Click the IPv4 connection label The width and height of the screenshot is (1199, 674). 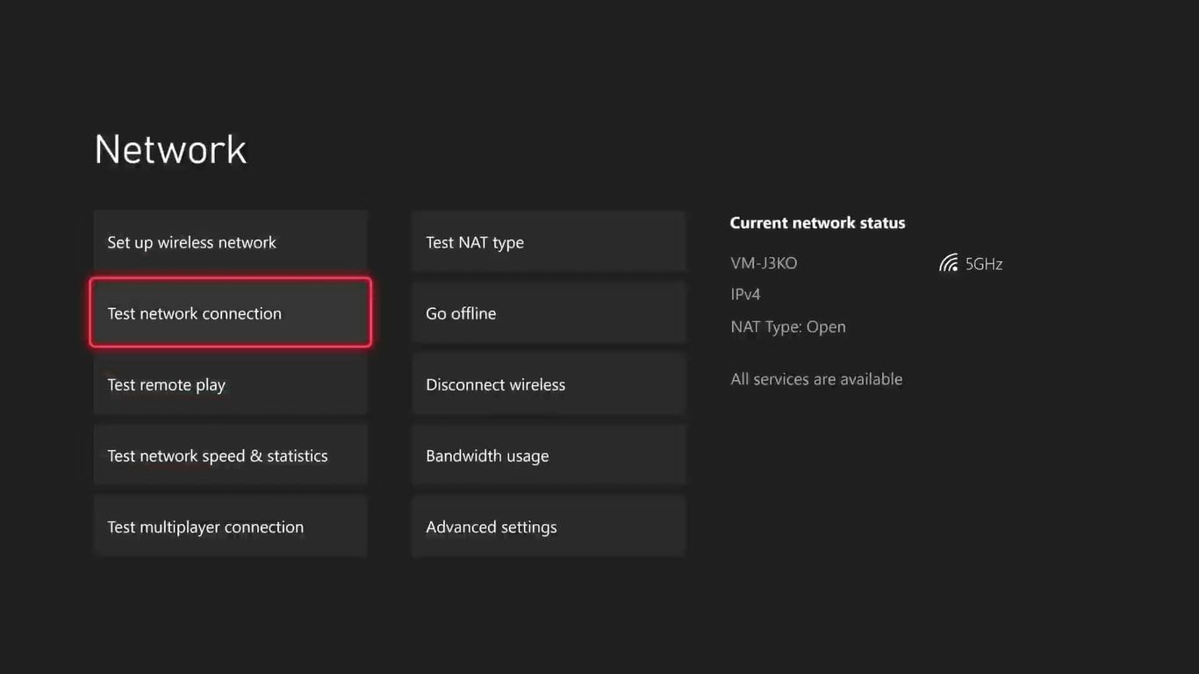pos(745,294)
